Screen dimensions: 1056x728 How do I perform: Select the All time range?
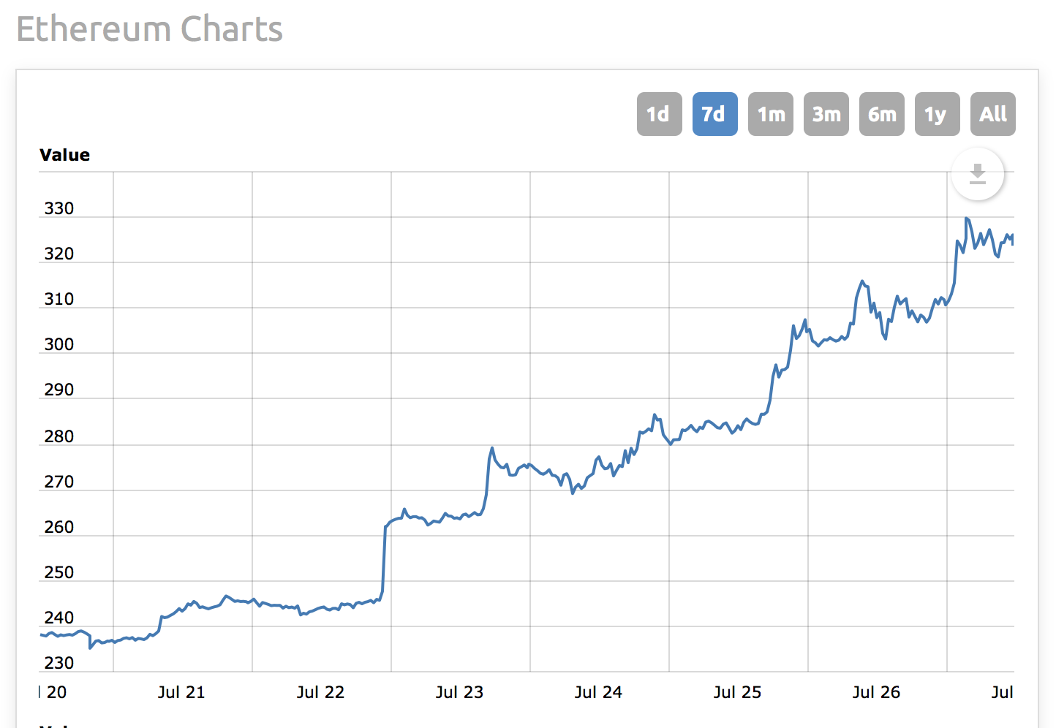[x=992, y=114]
